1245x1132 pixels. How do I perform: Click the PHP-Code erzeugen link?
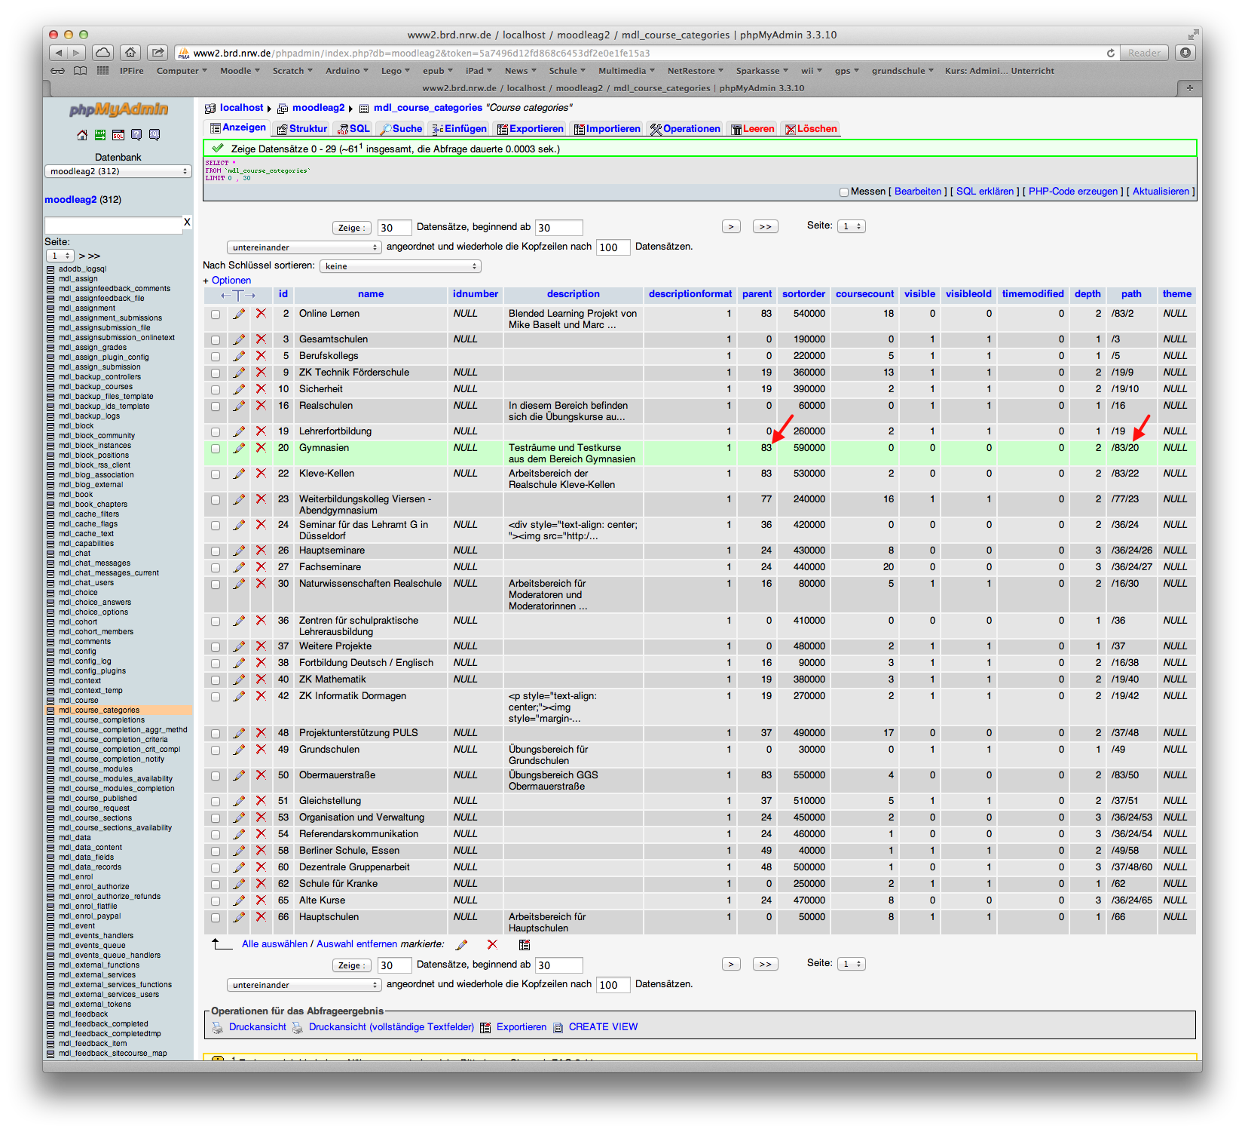(1073, 192)
